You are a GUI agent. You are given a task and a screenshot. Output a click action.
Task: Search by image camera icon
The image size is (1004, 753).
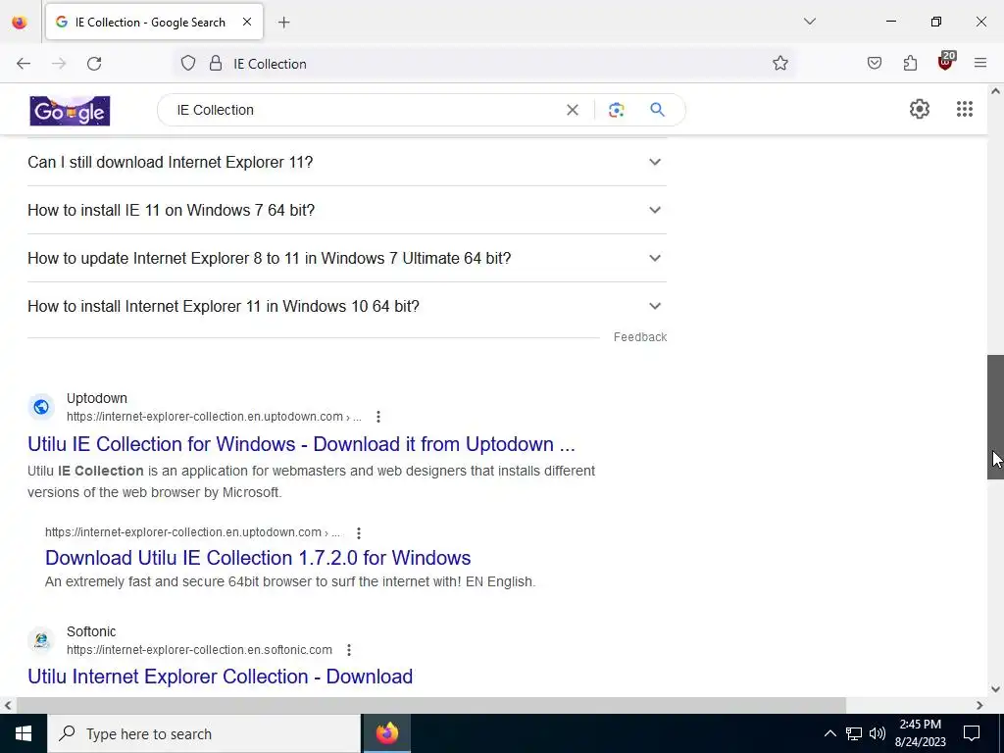tap(616, 110)
